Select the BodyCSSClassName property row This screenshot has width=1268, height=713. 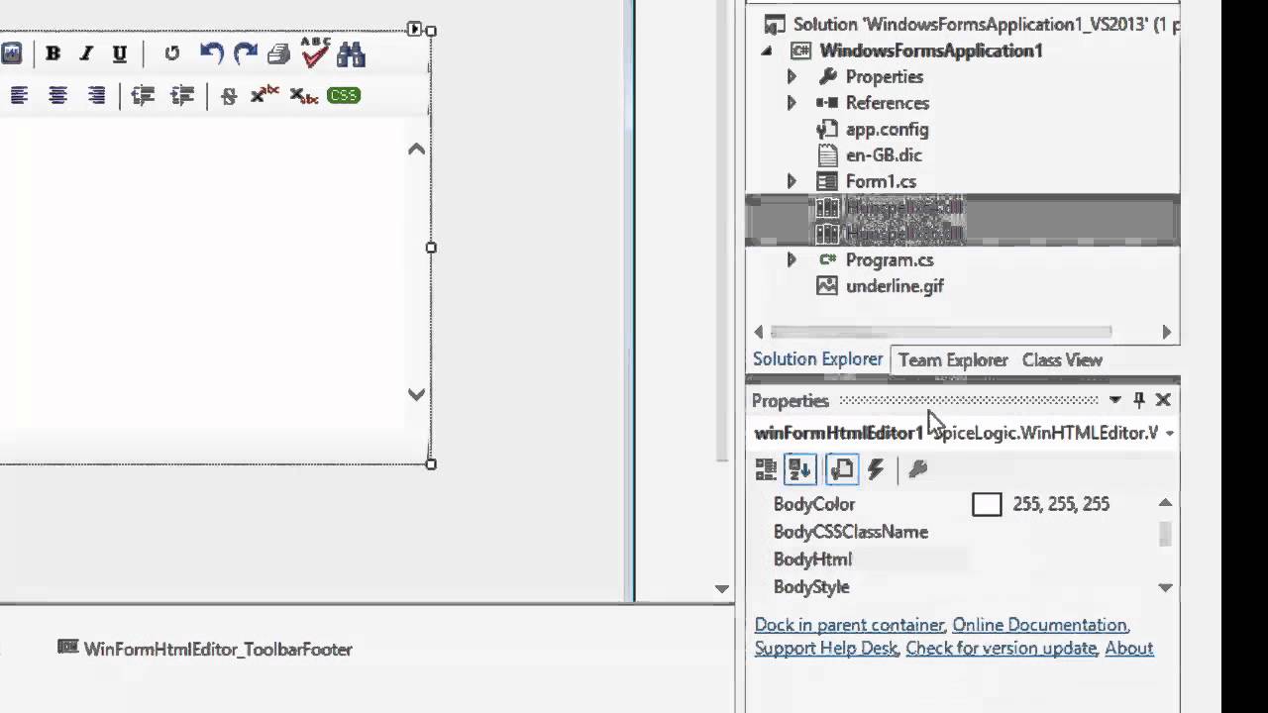(956, 532)
